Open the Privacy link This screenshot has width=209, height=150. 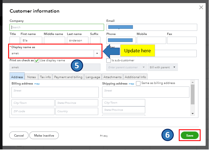pos(104,136)
